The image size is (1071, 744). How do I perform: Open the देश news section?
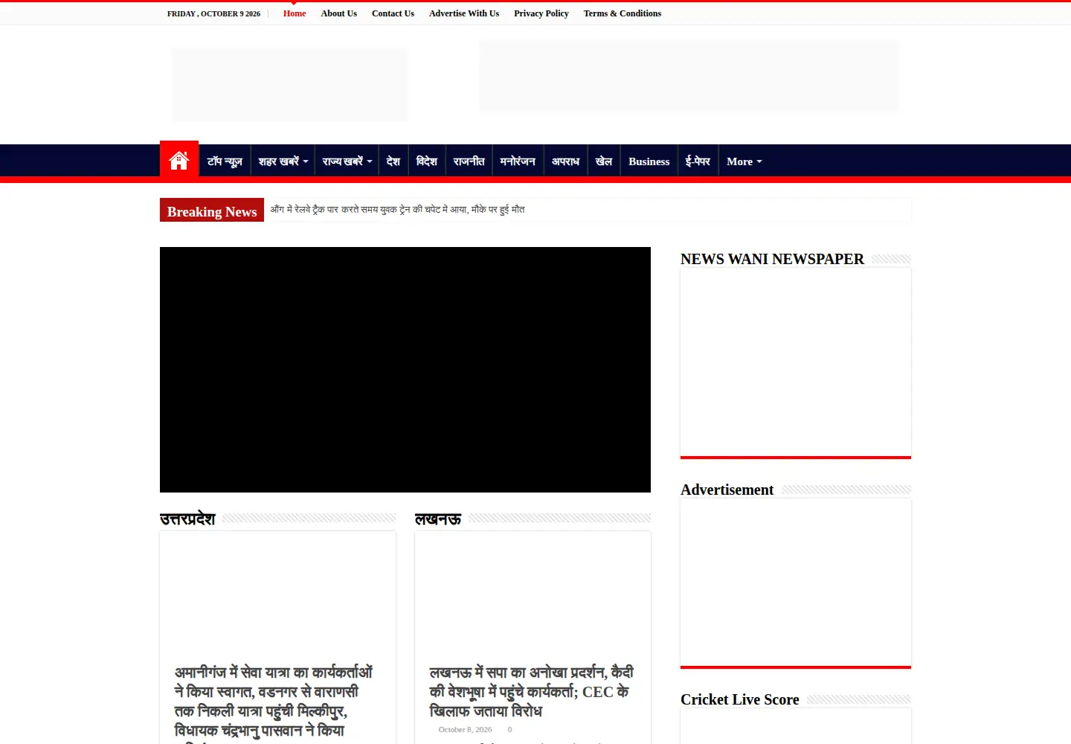point(393,161)
